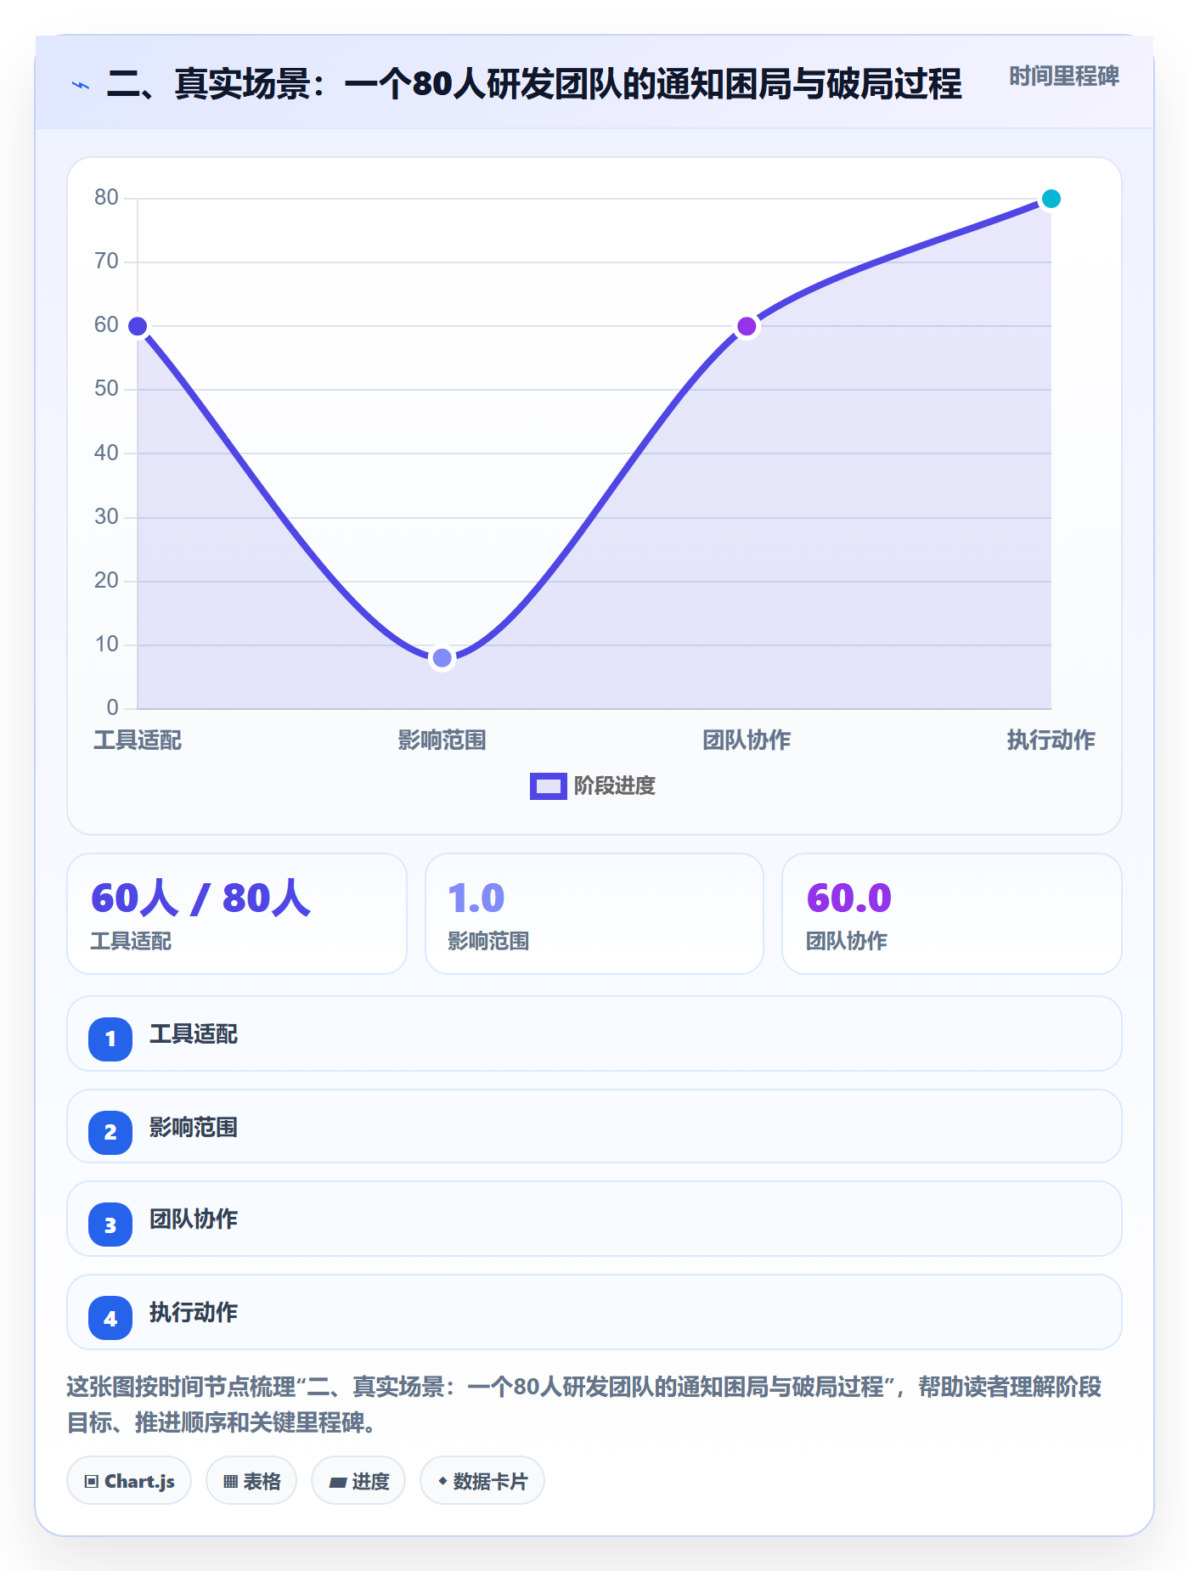Screen dimensions: 1189x1571
Task: Click the 表格 tag chip
Action: [x=251, y=1481]
